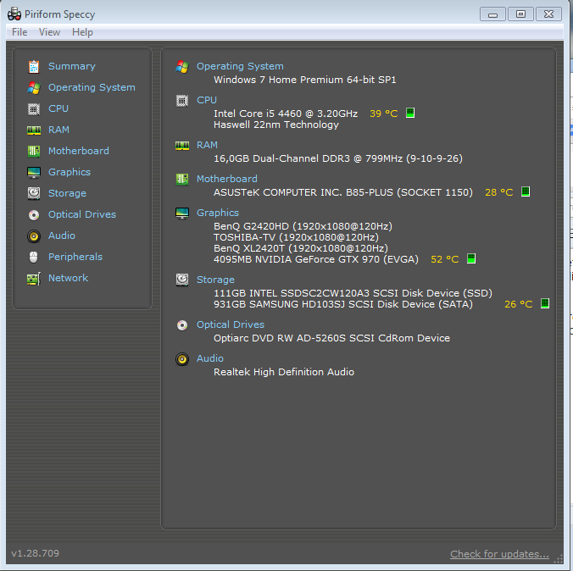Viewport: 573px width, 571px height.
Task: Go to the Motherboard section in sidebar
Action: pyautogui.click(x=79, y=152)
